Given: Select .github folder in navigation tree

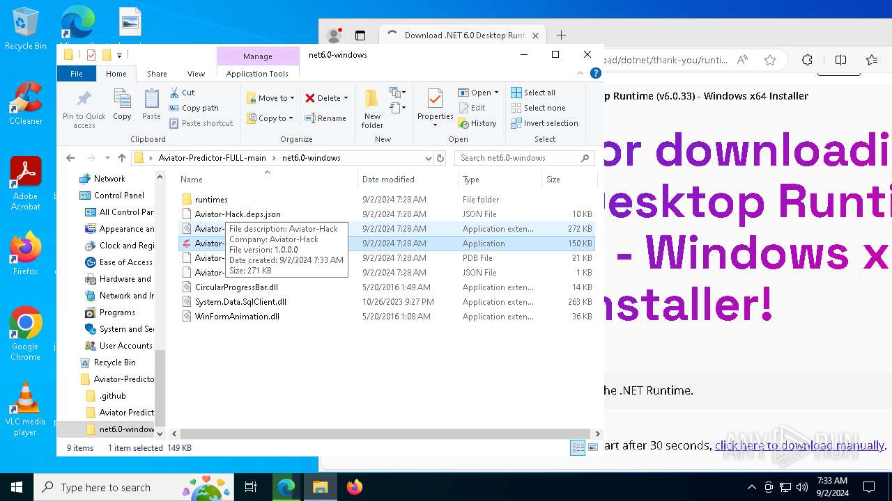Looking at the screenshot, I should (112, 396).
